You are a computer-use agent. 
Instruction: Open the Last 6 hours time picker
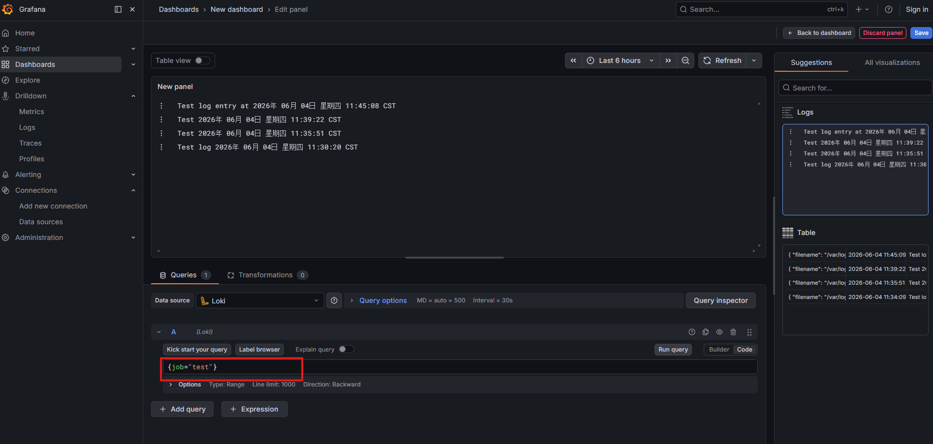(x=621, y=60)
